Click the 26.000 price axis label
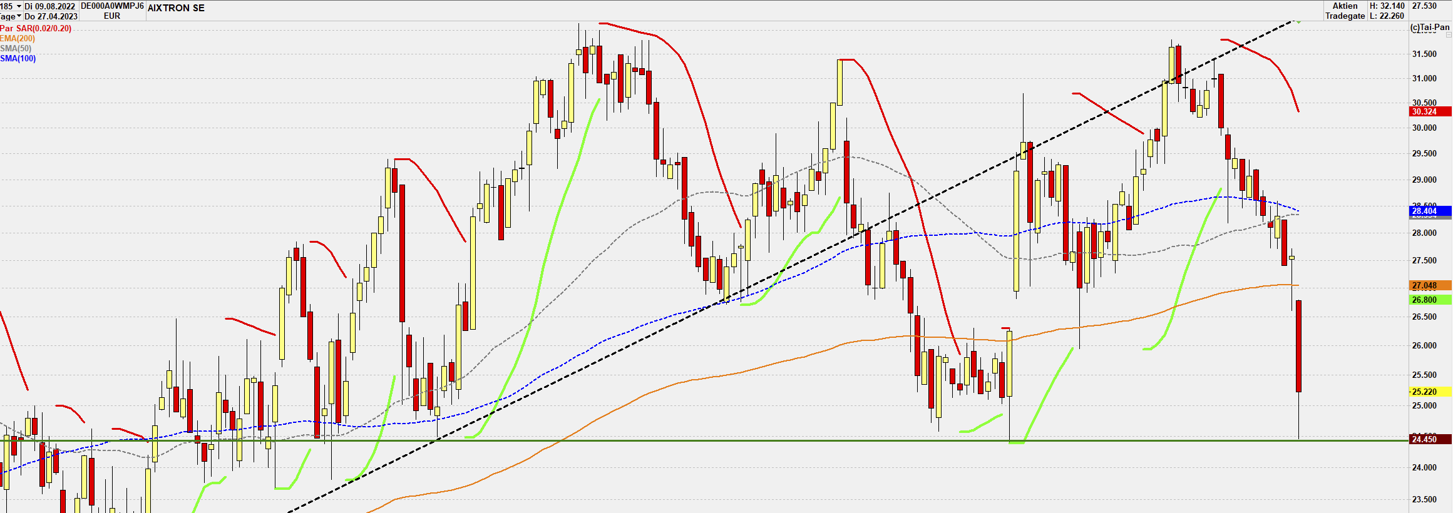Image resolution: width=1453 pixels, height=513 pixels. (x=1424, y=346)
